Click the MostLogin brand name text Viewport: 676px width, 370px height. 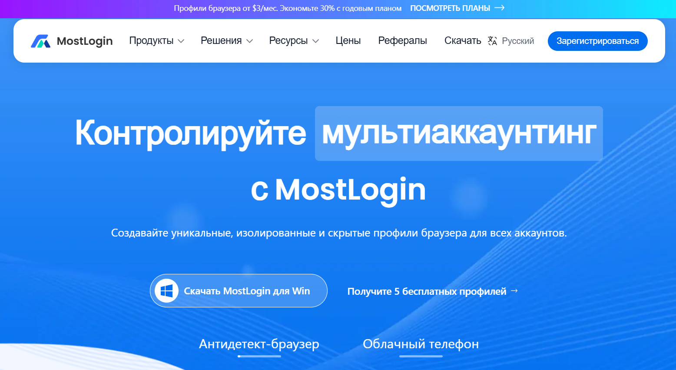(x=85, y=41)
